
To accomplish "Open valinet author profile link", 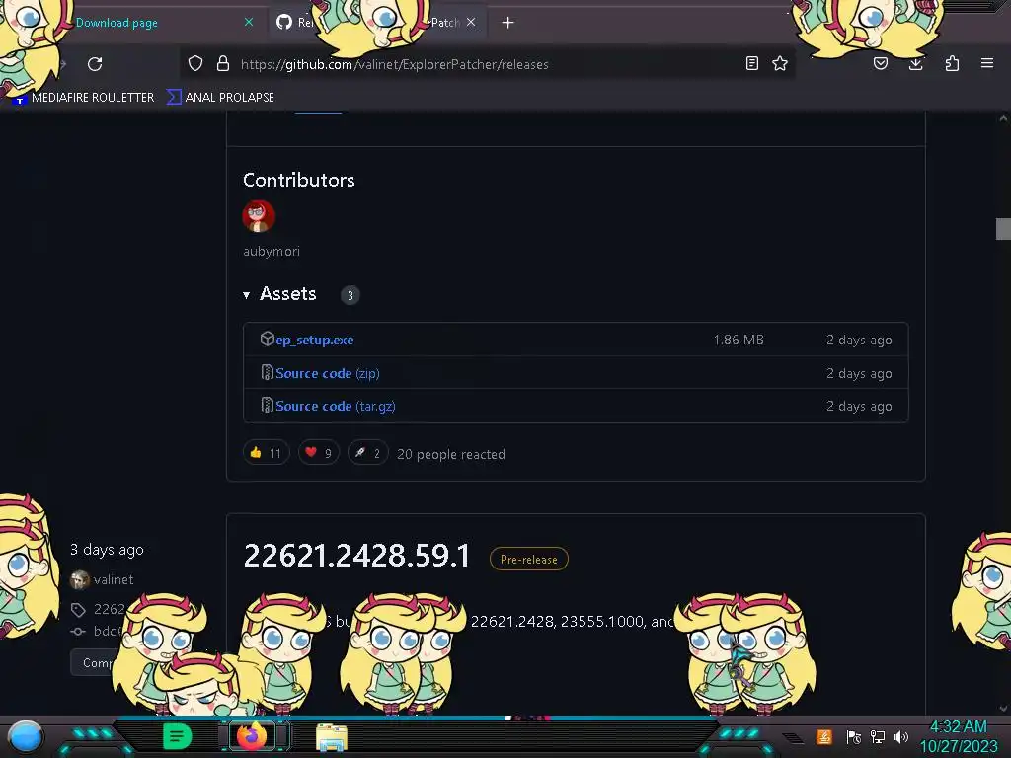I will (x=114, y=579).
